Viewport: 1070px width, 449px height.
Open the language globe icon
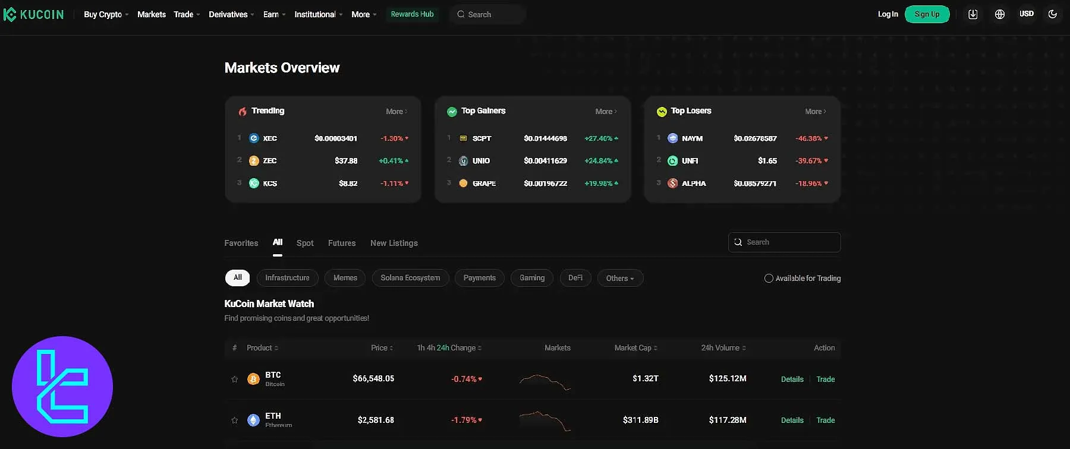tap(1000, 14)
